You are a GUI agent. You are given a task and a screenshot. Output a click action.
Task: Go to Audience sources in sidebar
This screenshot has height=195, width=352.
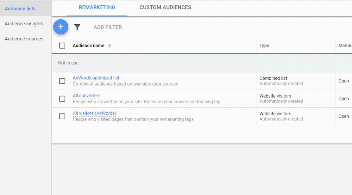click(24, 39)
